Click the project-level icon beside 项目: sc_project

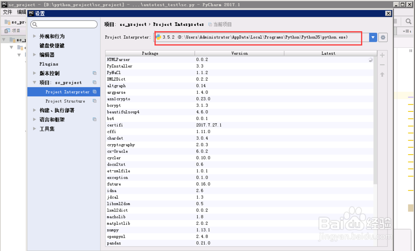[95, 82]
